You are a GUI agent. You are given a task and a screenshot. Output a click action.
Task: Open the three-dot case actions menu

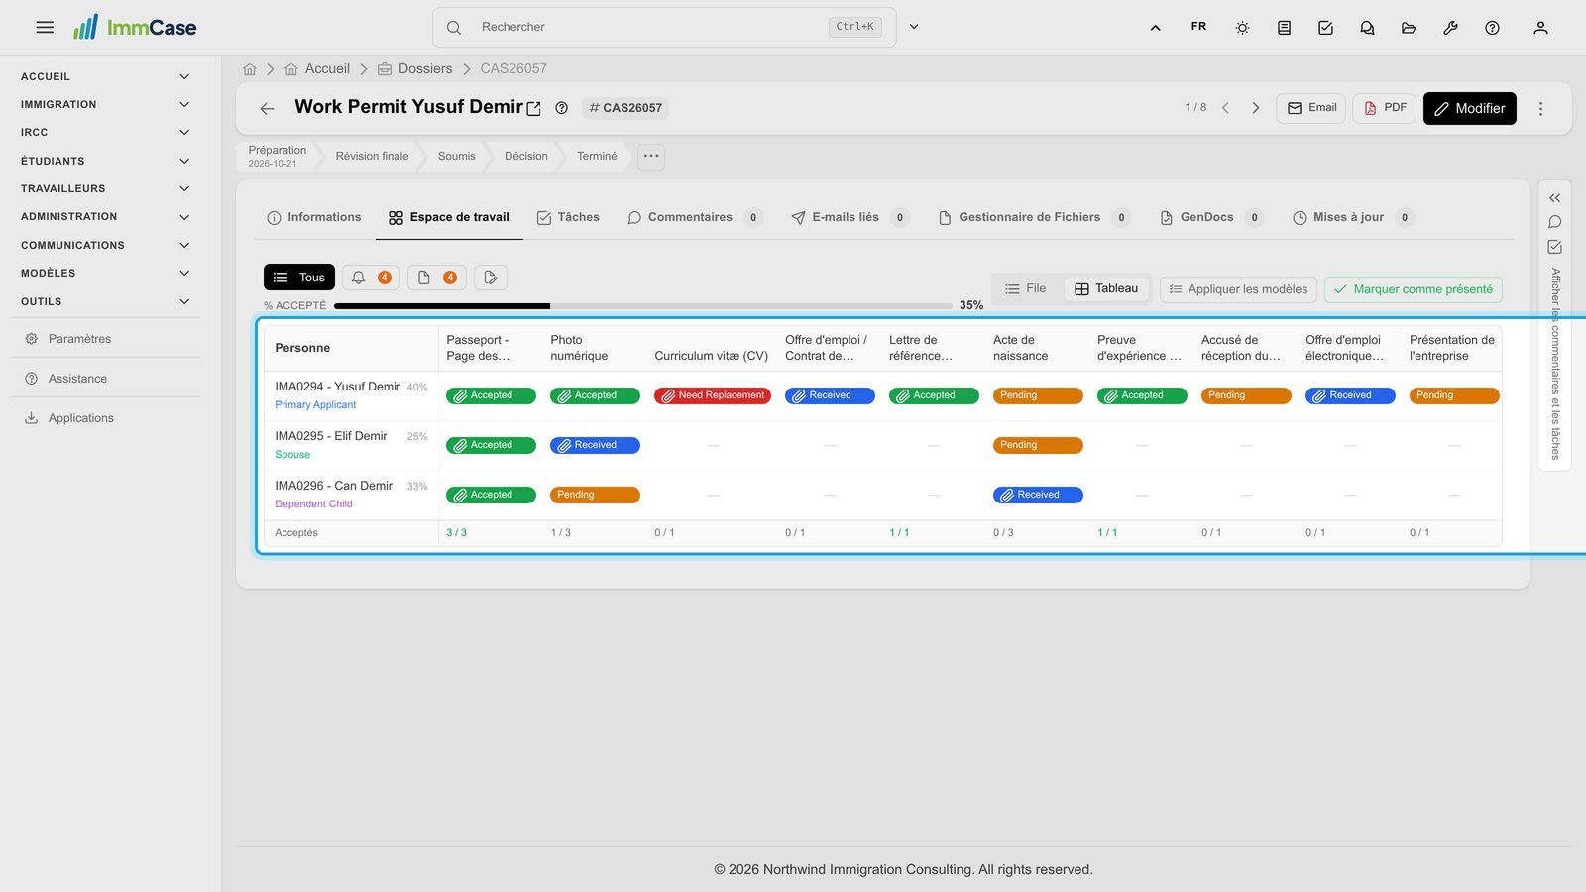1540,109
